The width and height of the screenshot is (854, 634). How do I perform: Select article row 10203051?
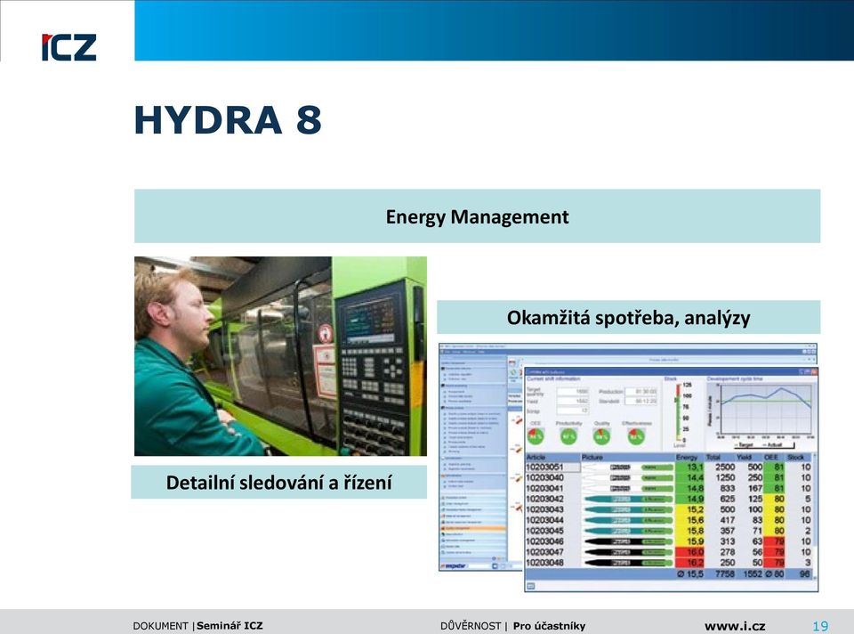click(x=669, y=467)
